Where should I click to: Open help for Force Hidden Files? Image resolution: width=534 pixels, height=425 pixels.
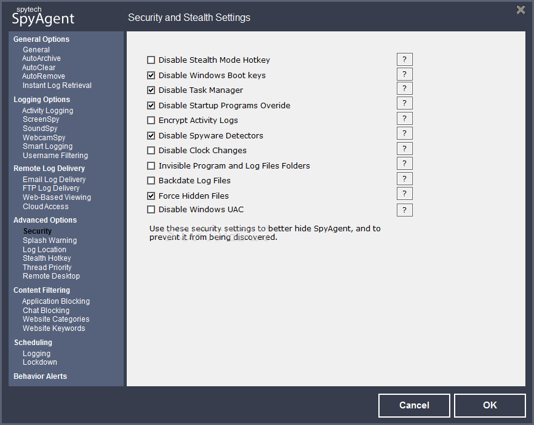(x=405, y=193)
